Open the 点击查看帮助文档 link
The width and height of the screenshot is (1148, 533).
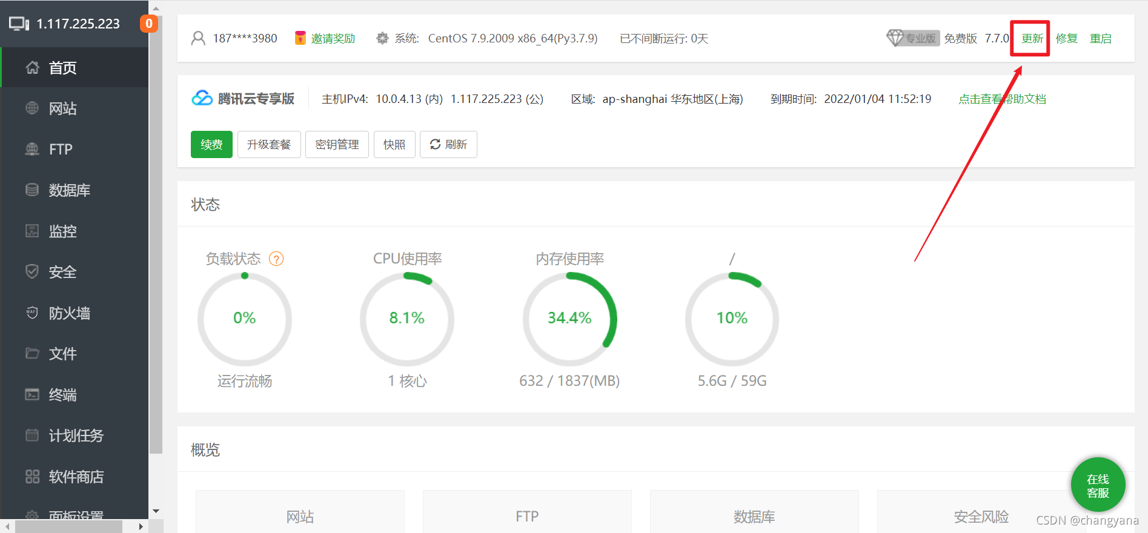[1002, 99]
